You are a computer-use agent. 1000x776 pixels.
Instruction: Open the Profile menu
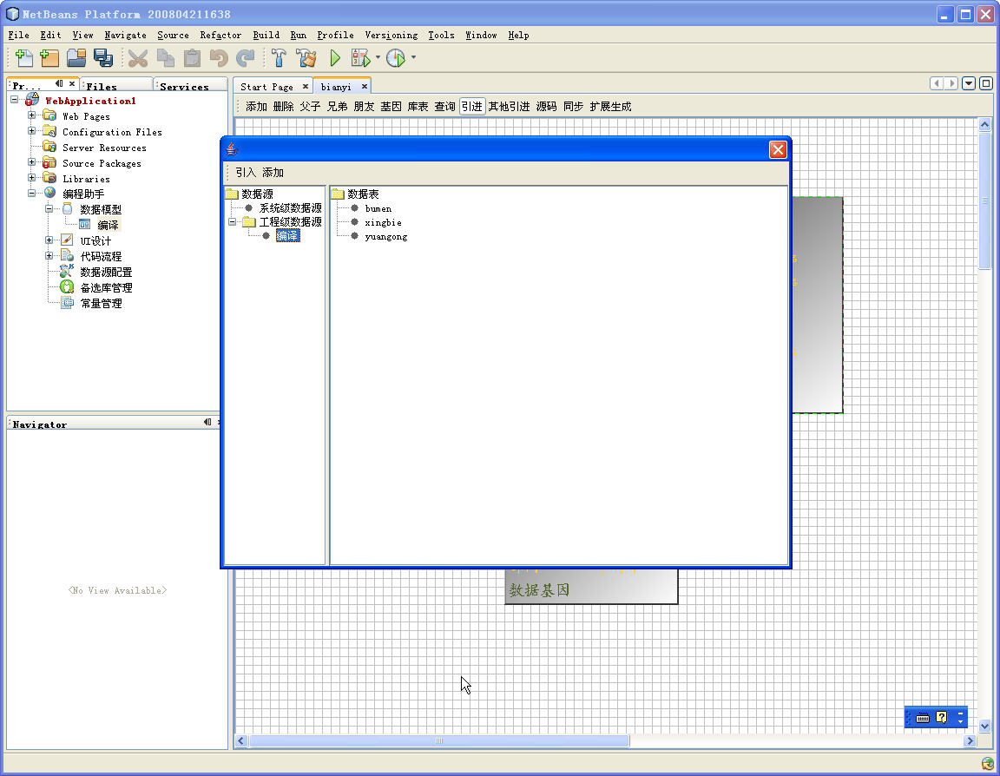pyautogui.click(x=335, y=36)
